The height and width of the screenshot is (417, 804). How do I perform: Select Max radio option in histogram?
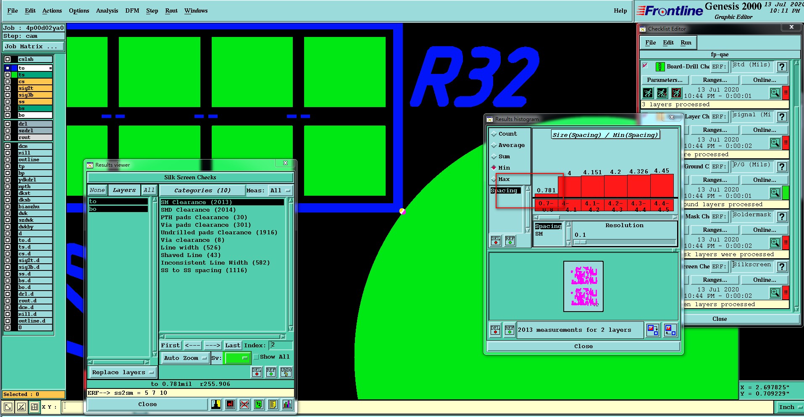(494, 179)
